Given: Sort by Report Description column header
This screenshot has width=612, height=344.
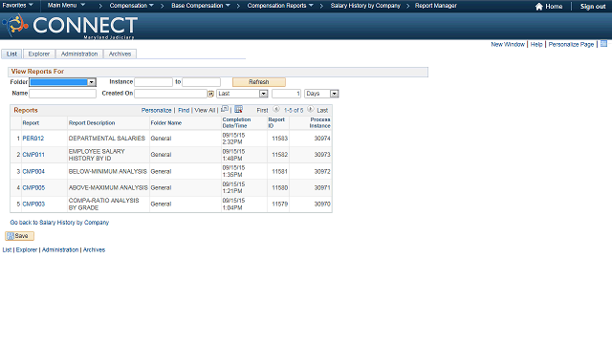Looking at the screenshot, I should 92,123.
